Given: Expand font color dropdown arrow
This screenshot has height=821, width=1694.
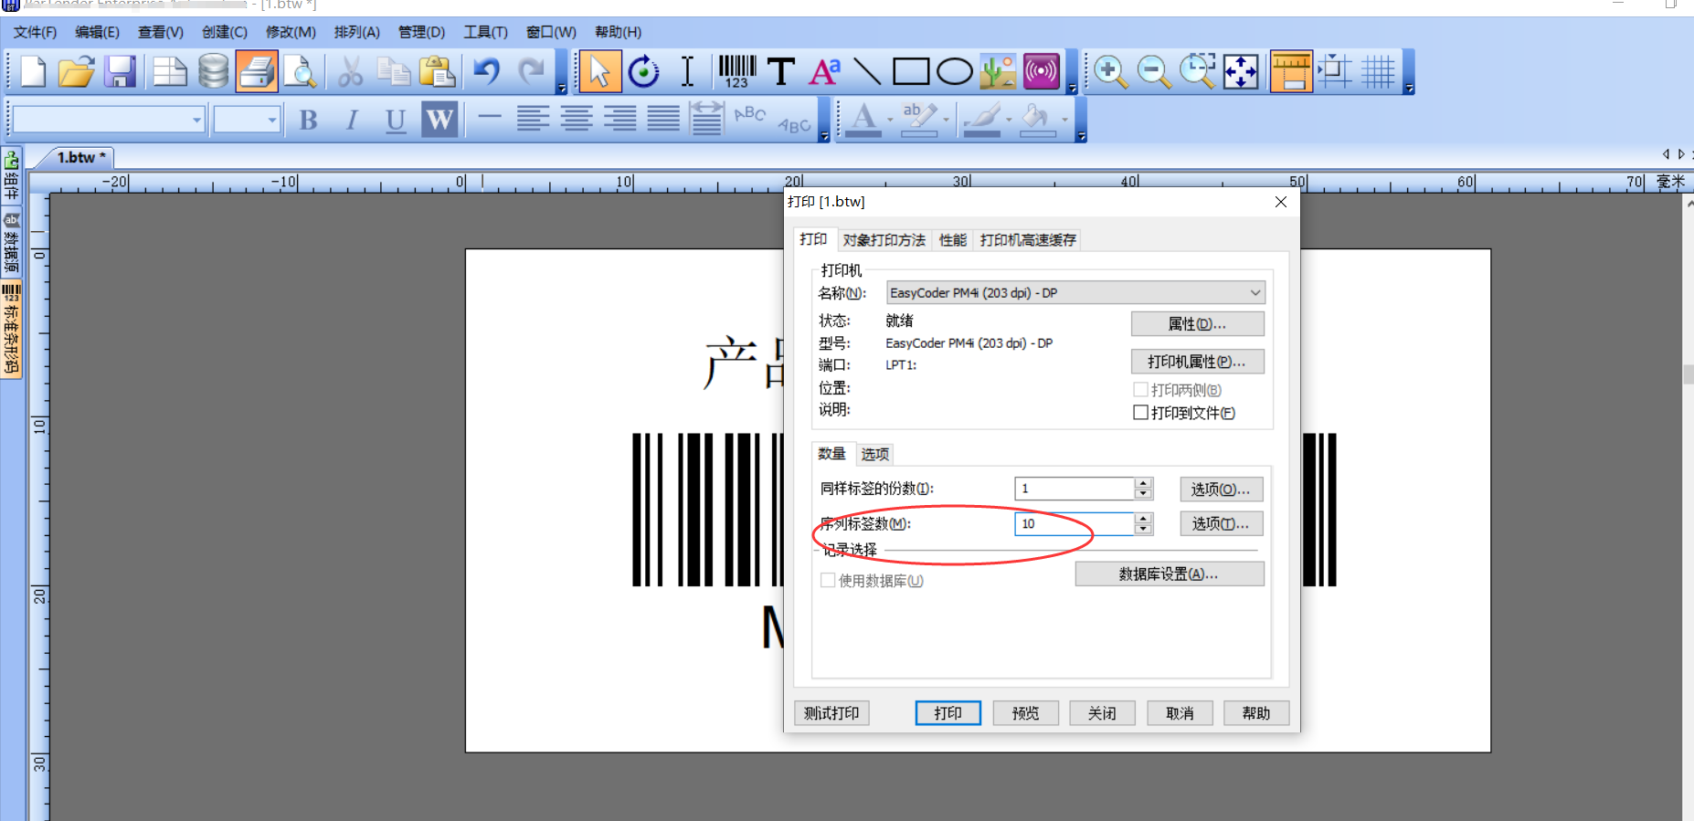Looking at the screenshot, I should coord(890,120).
